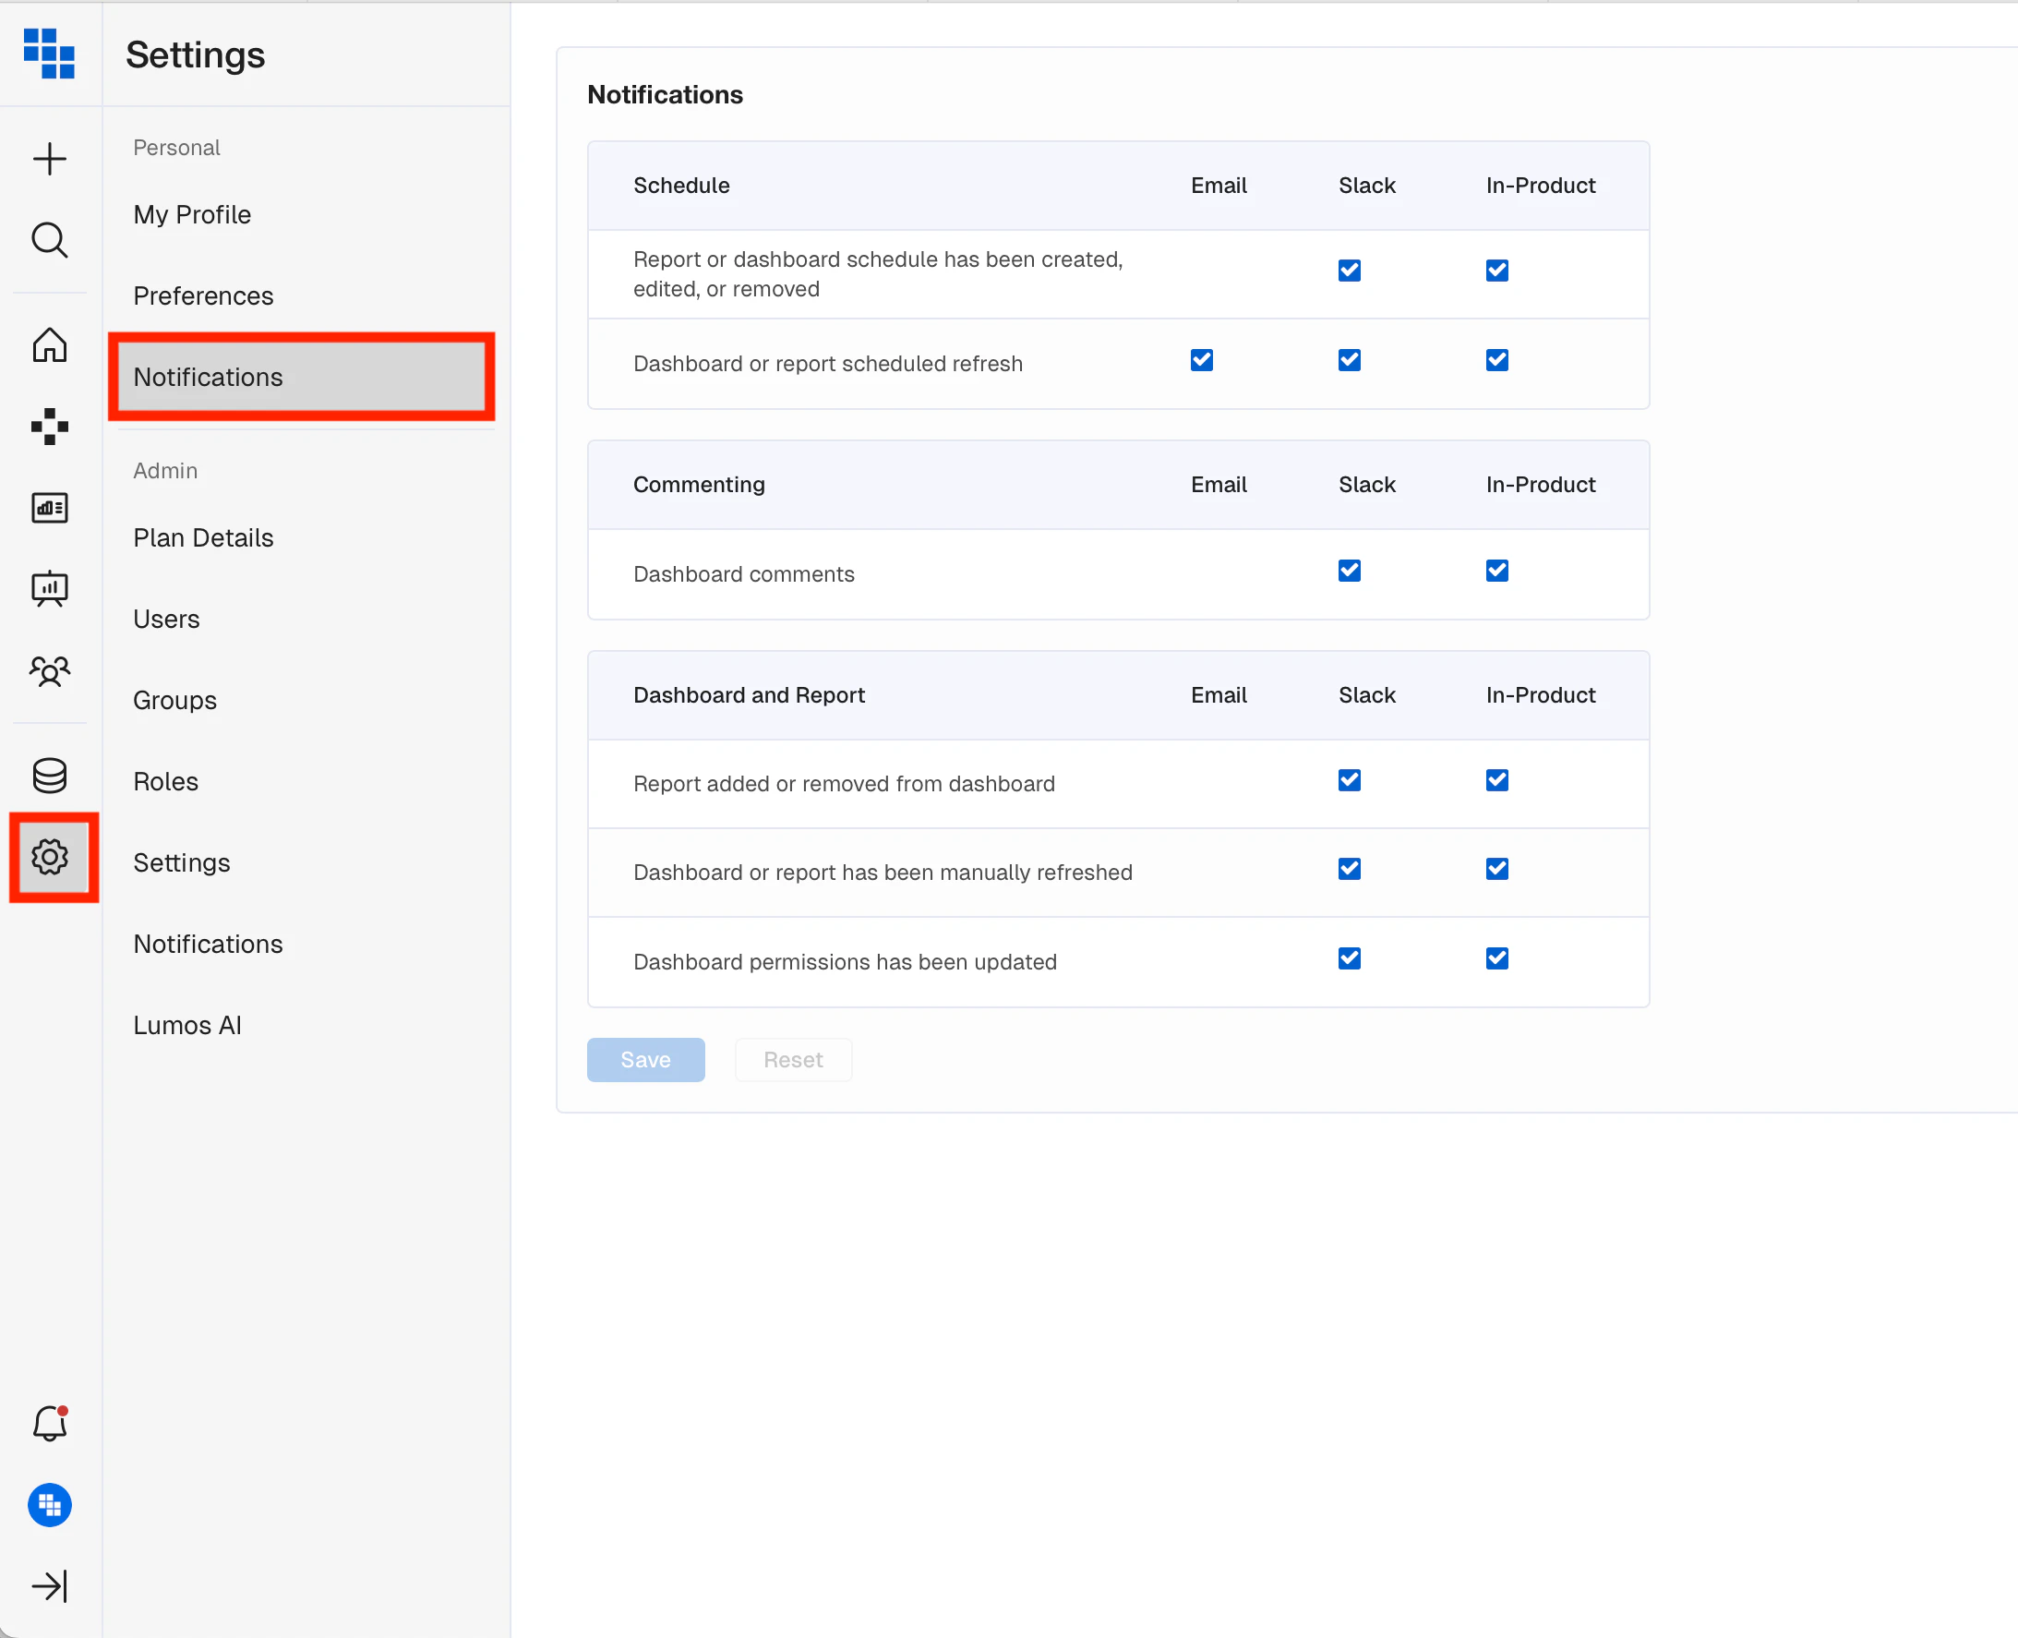Select the presentation board icon
Viewport: 2018px width, 1638px height.
[49, 588]
